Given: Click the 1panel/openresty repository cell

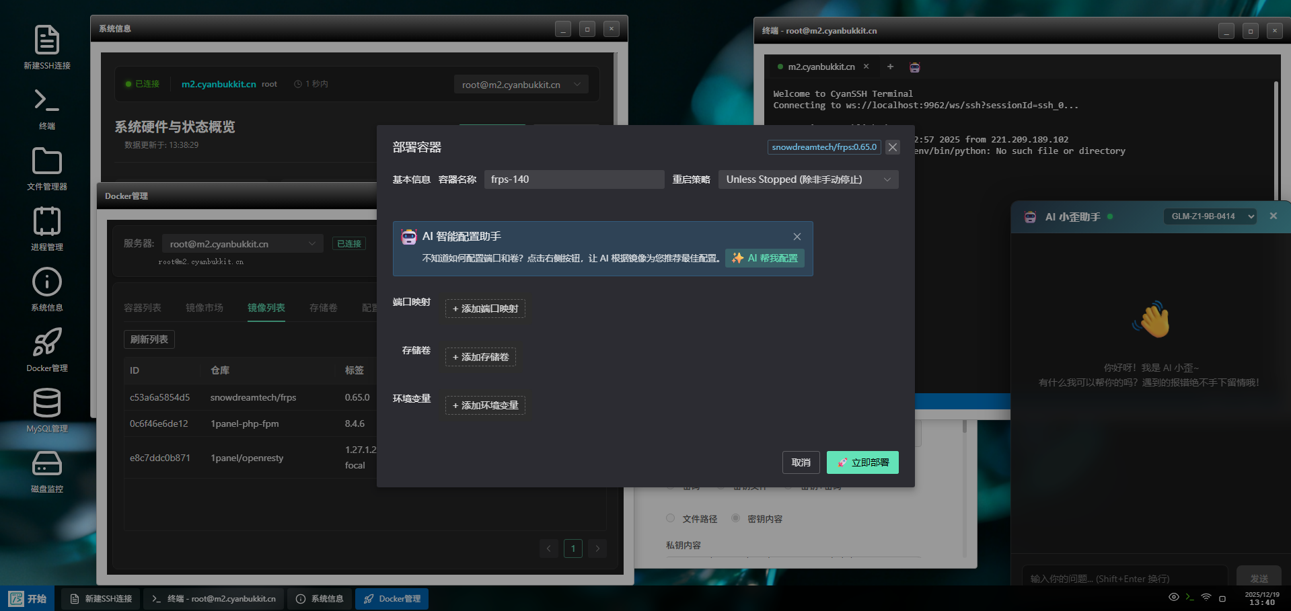Looking at the screenshot, I should coord(247,458).
